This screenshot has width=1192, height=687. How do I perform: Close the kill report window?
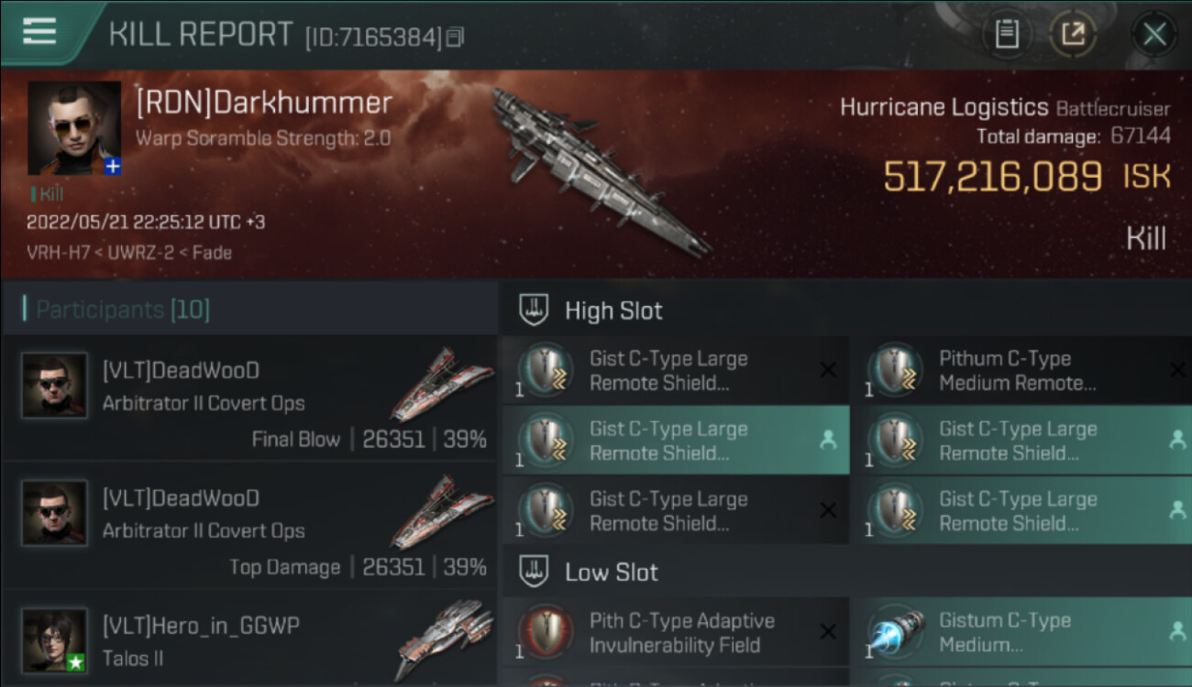(1153, 36)
